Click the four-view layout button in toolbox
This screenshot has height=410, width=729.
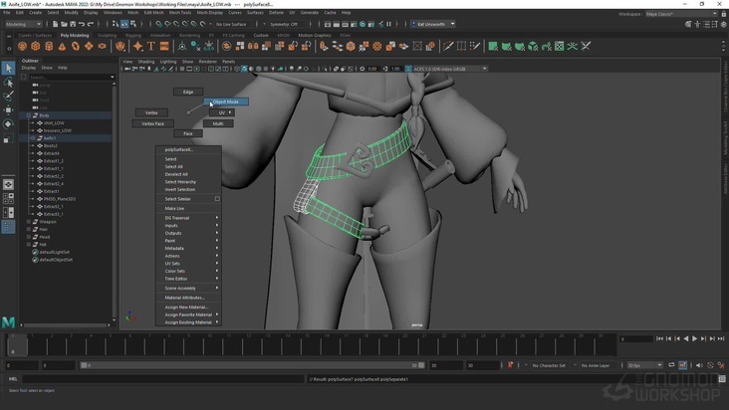[8, 198]
